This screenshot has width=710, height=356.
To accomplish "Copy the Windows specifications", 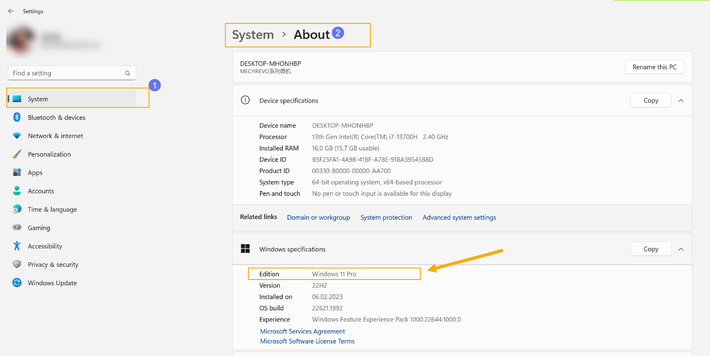I will click(651, 249).
